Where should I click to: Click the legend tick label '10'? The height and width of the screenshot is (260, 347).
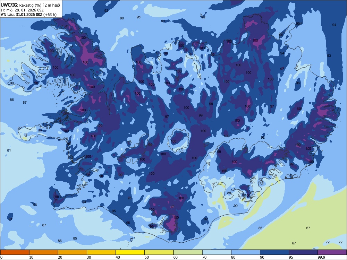point(31,257)
